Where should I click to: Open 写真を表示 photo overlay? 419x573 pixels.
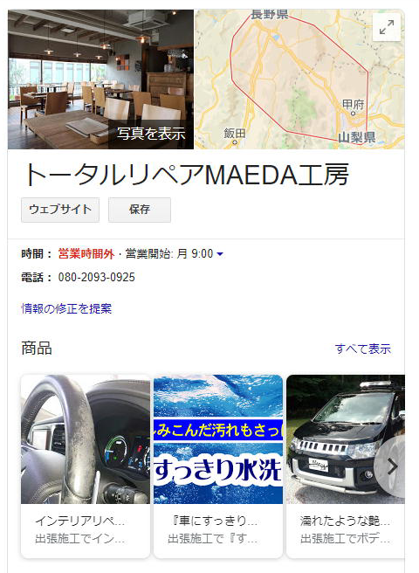tap(151, 134)
